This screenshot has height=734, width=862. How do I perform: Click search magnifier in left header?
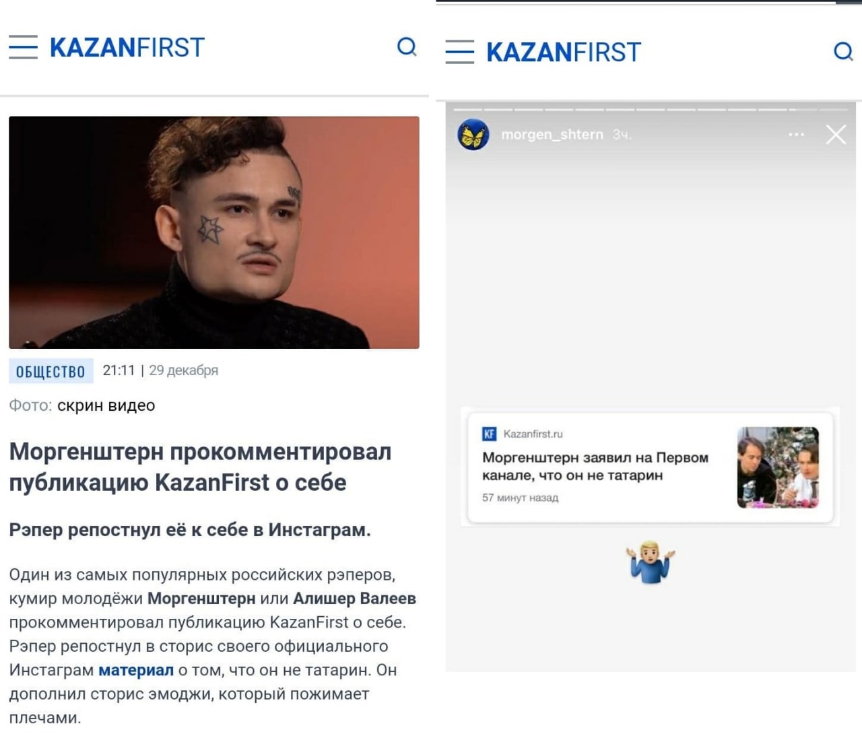tap(407, 47)
